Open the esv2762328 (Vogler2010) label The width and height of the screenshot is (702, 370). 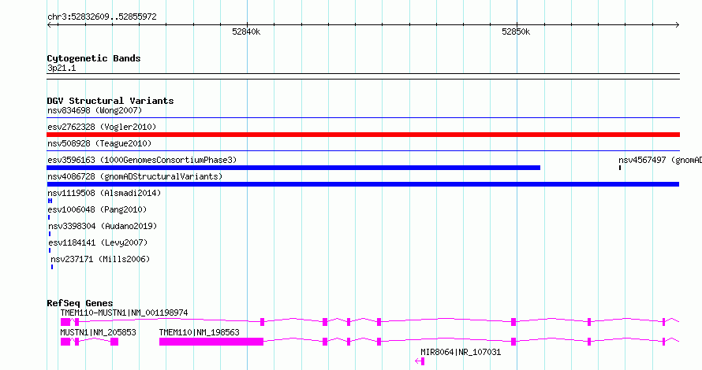click(x=102, y=127)
